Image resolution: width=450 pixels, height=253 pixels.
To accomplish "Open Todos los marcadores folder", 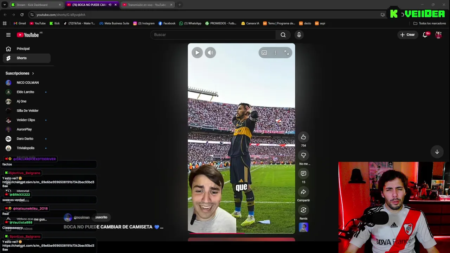I will coord(430,24).
